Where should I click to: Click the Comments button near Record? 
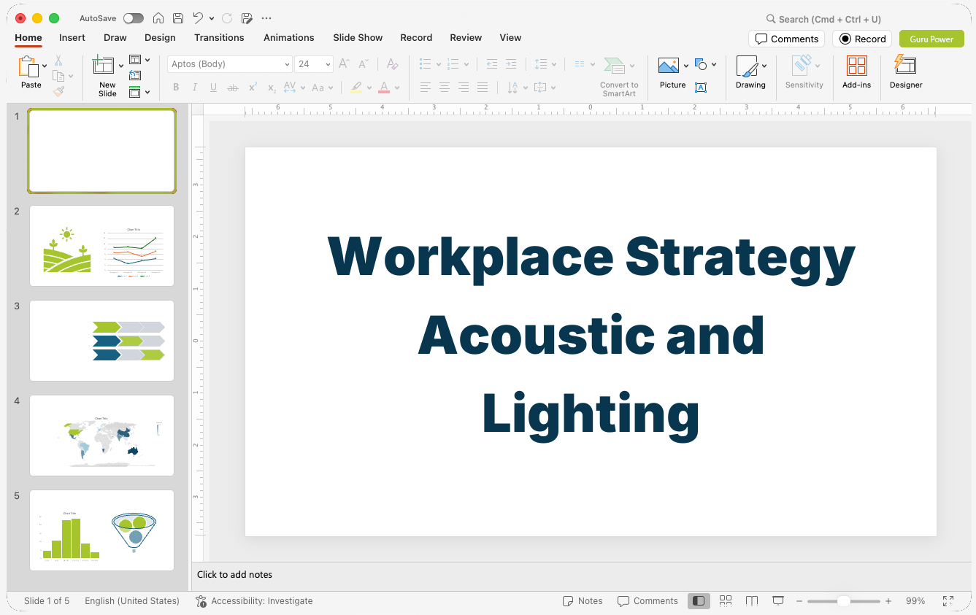(786, 39)
